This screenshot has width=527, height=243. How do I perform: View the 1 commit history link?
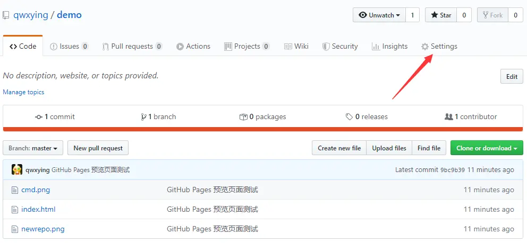[x=55, y=117]
